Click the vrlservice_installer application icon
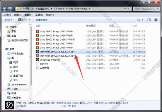Viewport: 162px width, 112px height. (37, 60)
